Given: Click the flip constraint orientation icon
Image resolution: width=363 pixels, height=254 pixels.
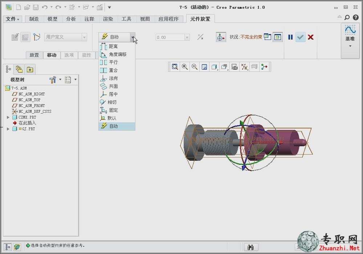Looking at the screenshot, I should tap(200, 37).
